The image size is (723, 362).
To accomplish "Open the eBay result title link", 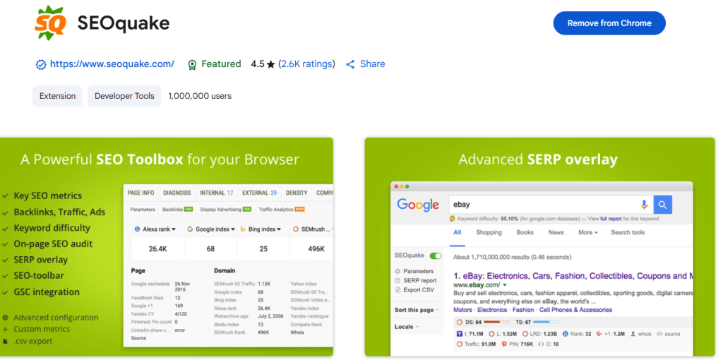I will (x=573, y=276).
